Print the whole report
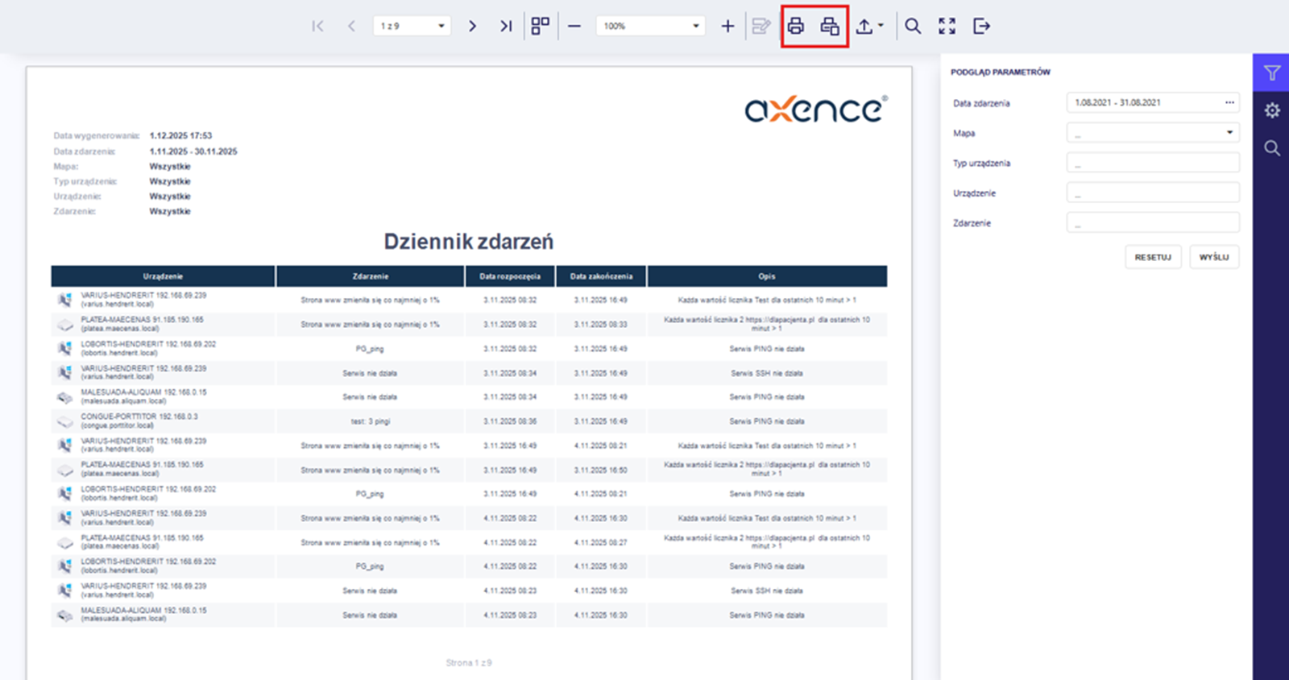 796,26
